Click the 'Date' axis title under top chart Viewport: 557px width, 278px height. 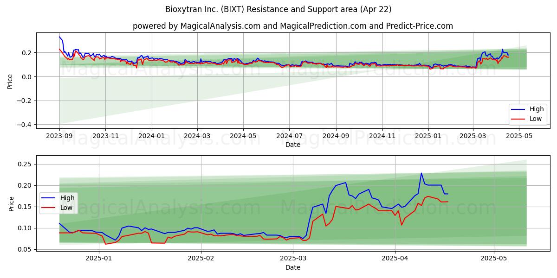click(x=293, y=145)
